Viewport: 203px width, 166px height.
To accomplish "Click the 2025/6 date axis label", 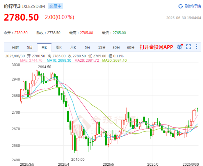I will point(153,164).
